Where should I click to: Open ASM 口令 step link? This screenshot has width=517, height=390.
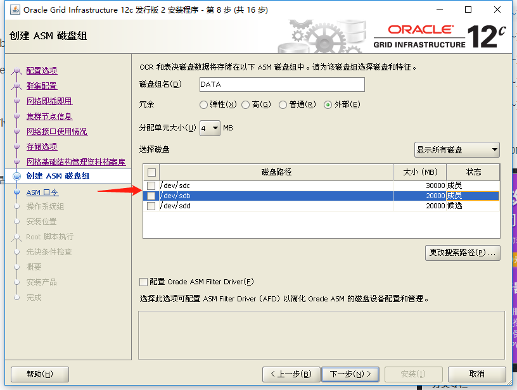[x=42, y=192]
